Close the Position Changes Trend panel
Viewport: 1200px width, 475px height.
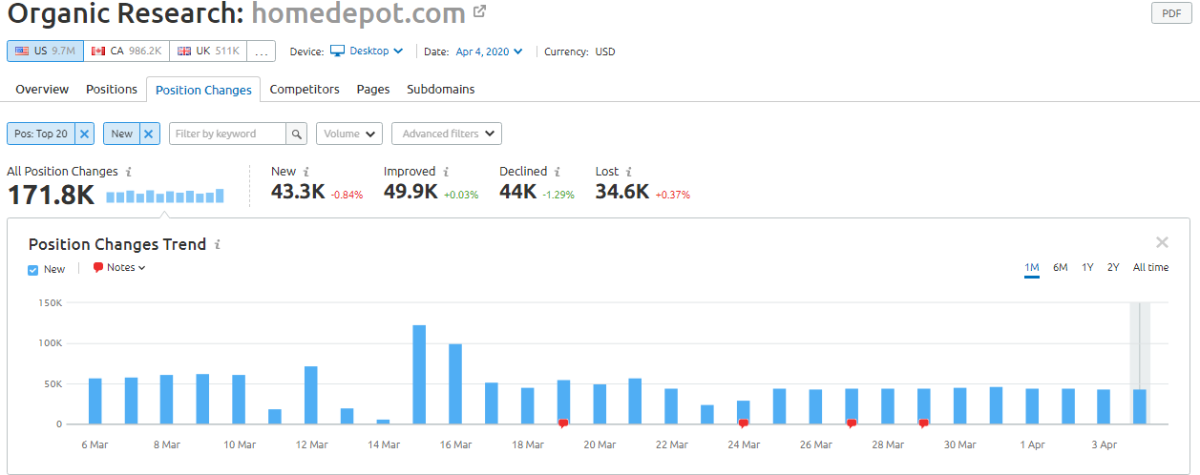click(x=1162, y=242)
